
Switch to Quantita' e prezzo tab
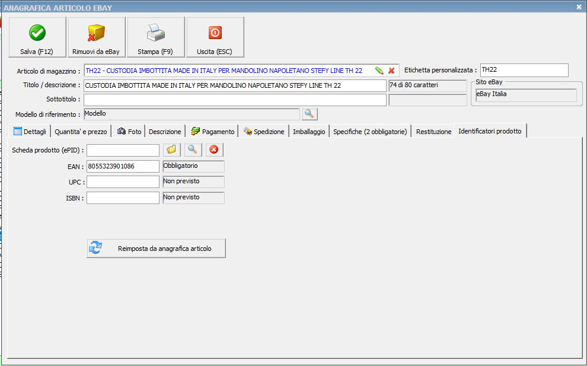tap(81, 132)
